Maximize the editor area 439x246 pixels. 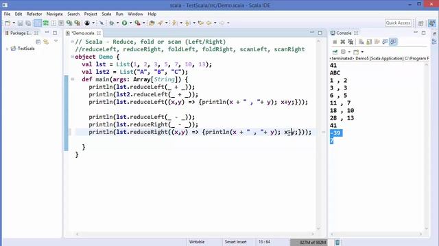tap(320, 33)
